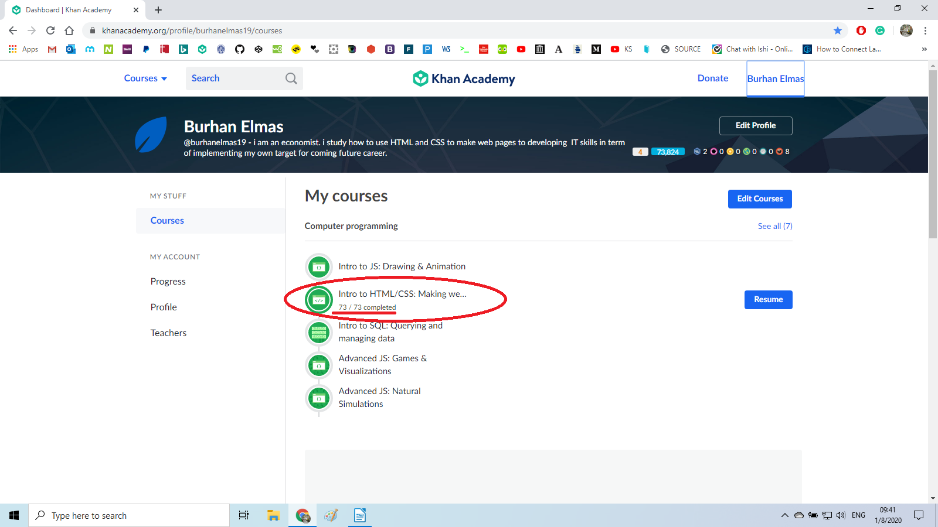Open the Outlook bookmark
Viewport: 938px width, 527px height.
[x=71, y=49]
